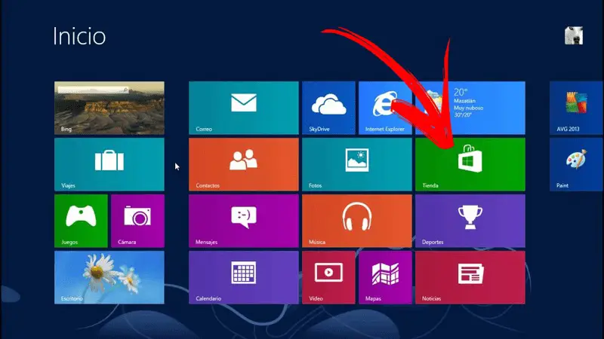The image size is (604, 339).
Task: Open the Vídeo play tile
Action: point(328,277)
